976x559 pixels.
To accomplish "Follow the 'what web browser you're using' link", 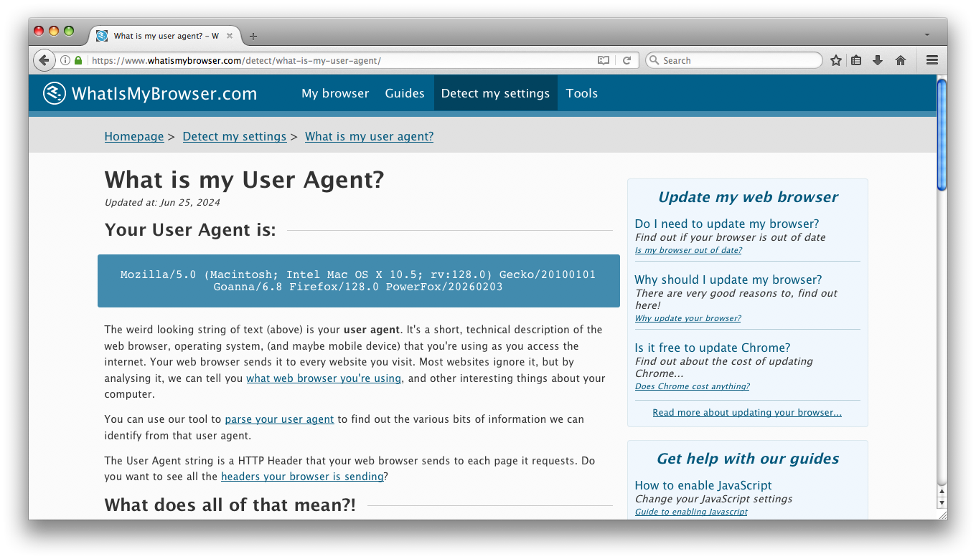I will coord(324,378).
